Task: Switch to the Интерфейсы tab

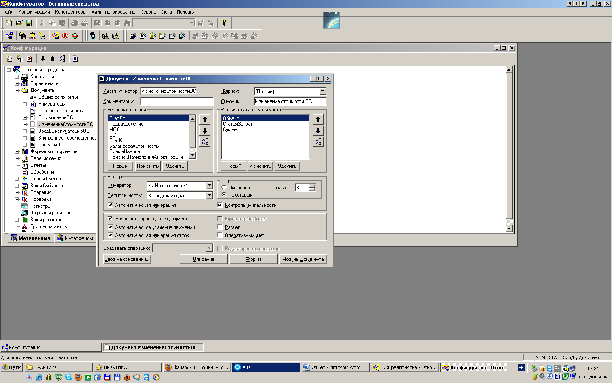Action: point(75,238)
